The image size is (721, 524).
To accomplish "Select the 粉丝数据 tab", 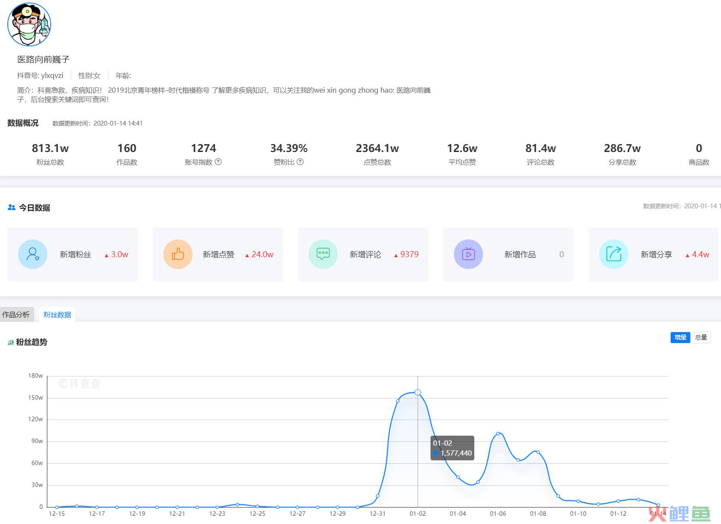I will [x=57, y=315].
